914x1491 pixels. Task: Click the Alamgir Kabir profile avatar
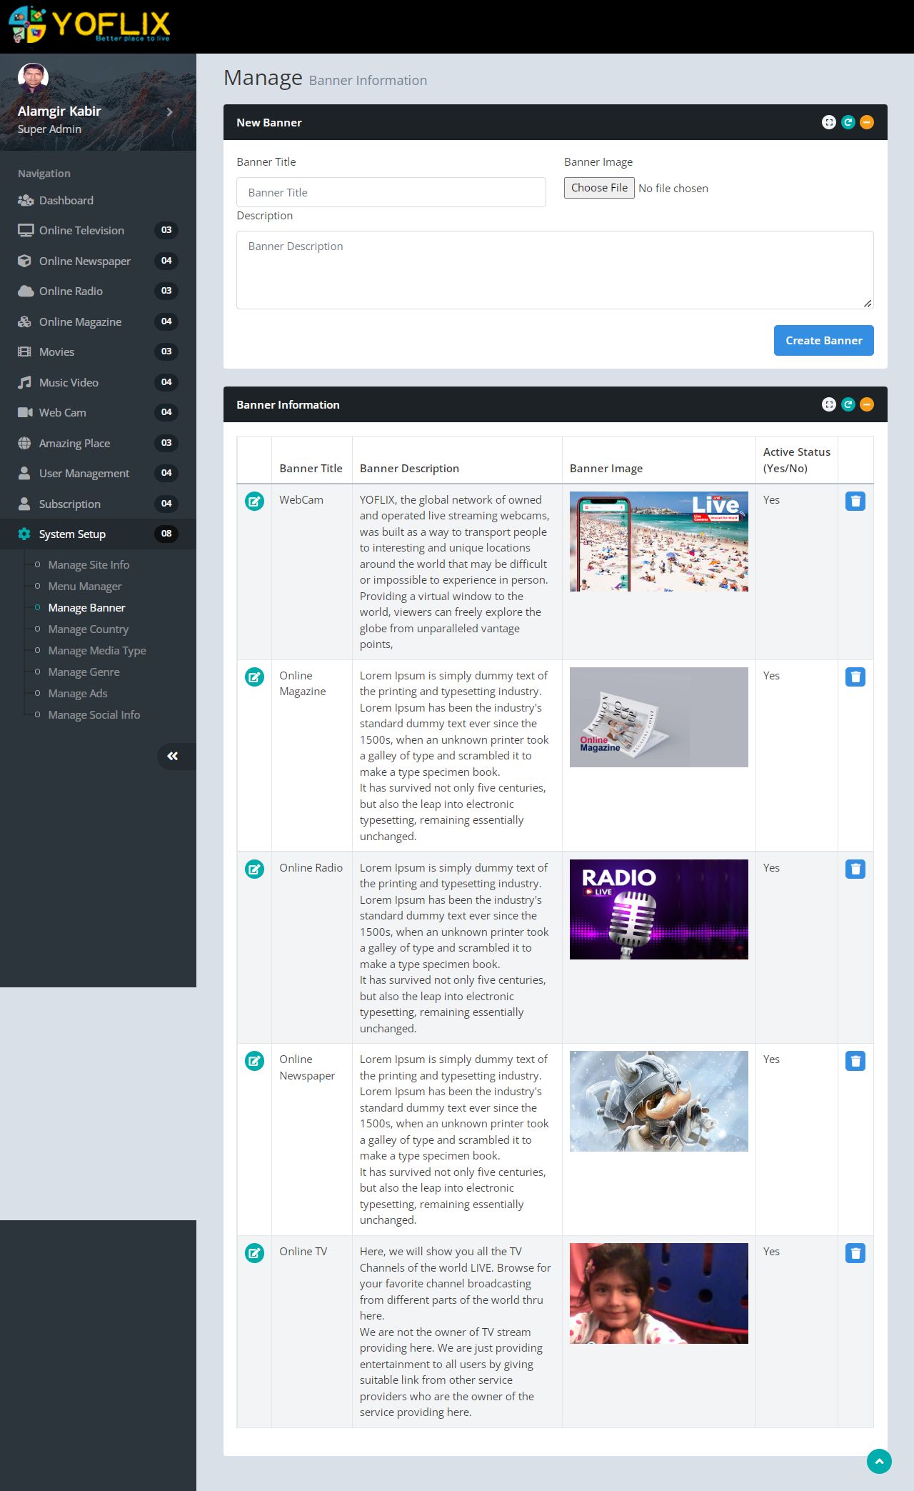pyautogui.click(x=33, y=79)
